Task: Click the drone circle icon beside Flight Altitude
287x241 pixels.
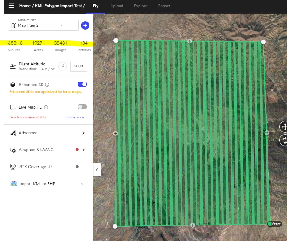Action: coord(62,66)
